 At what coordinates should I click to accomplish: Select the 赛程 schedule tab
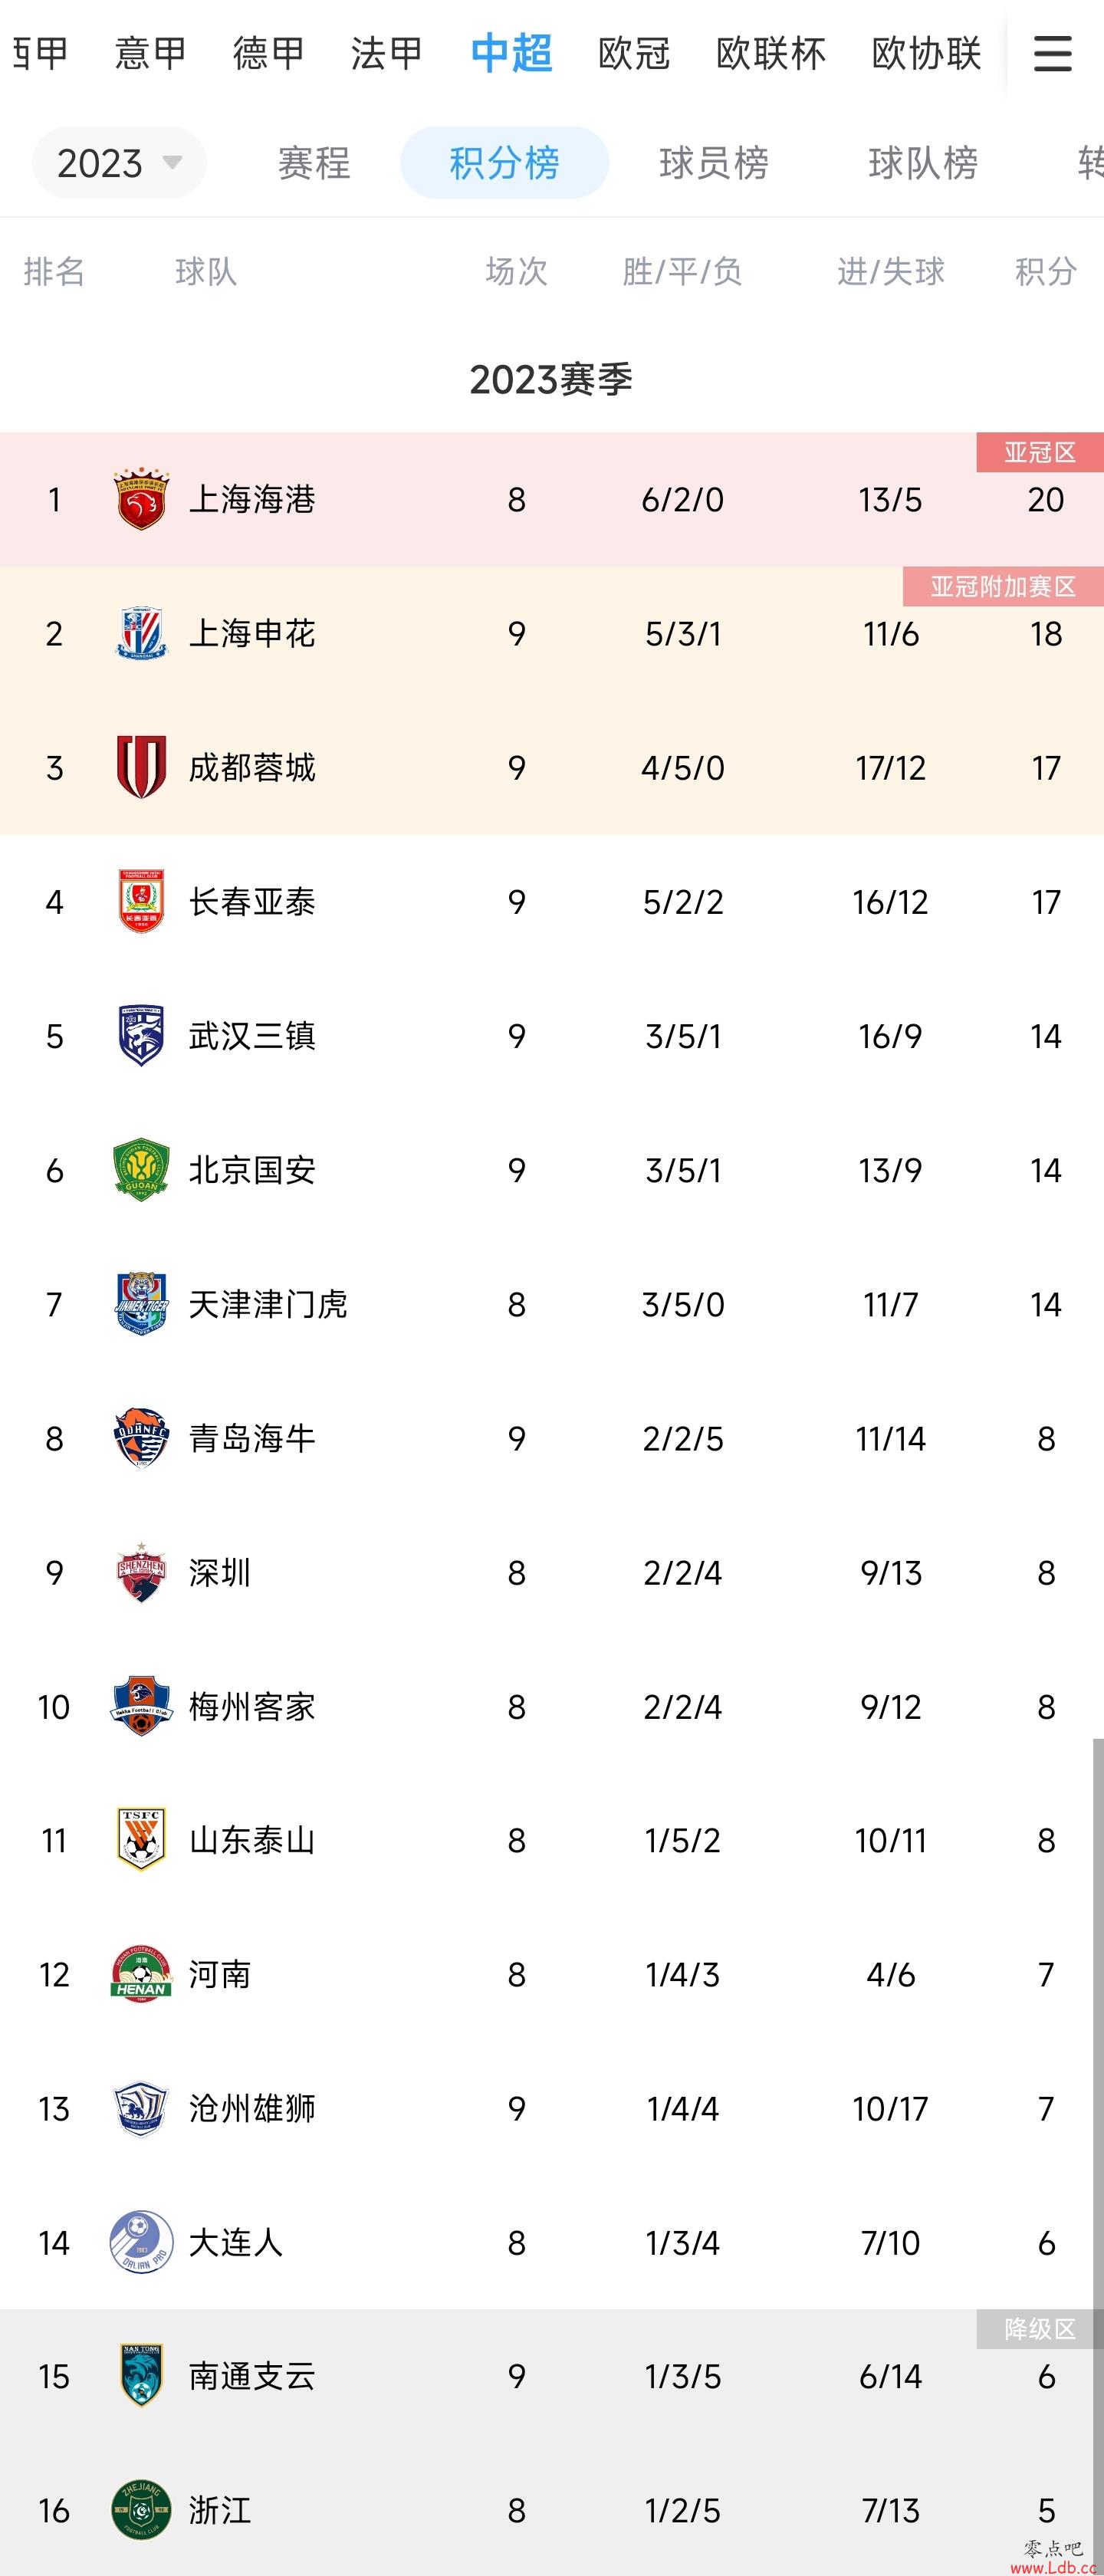314,162
